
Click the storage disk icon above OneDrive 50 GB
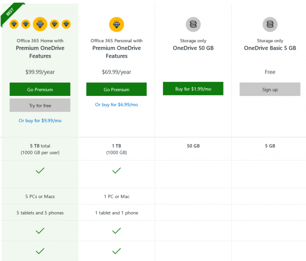[193, 24]
